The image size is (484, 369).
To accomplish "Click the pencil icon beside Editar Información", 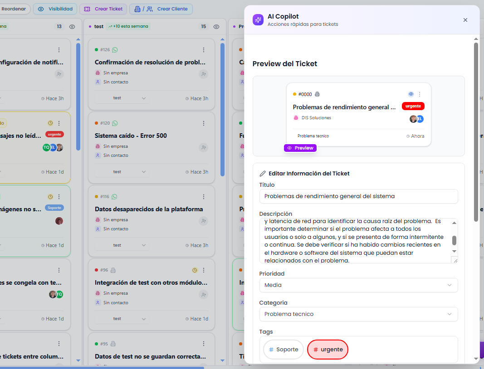I will [x=263, y=173].
